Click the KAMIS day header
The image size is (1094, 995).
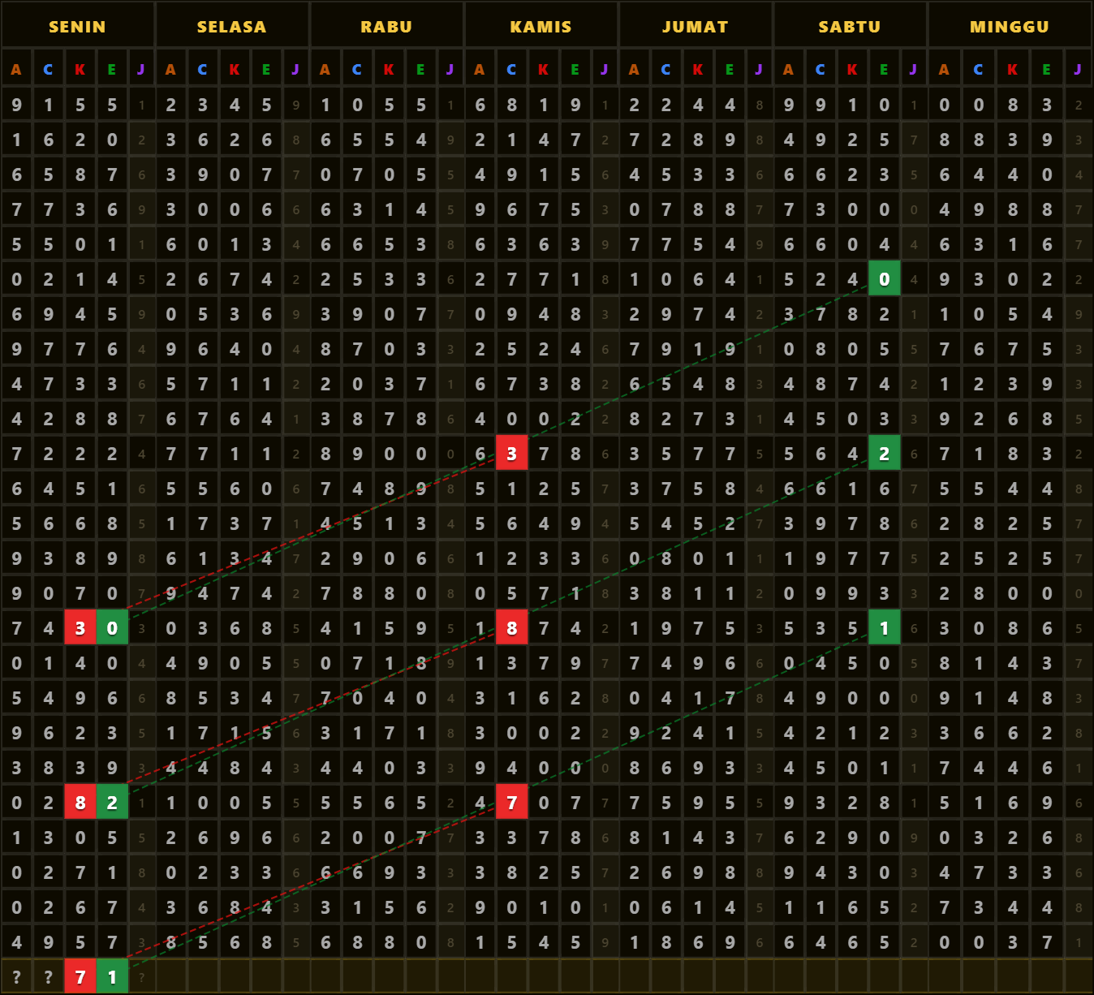click(x=541, y=26)
